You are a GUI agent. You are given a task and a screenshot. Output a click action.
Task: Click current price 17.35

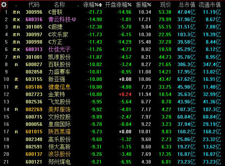165,154
